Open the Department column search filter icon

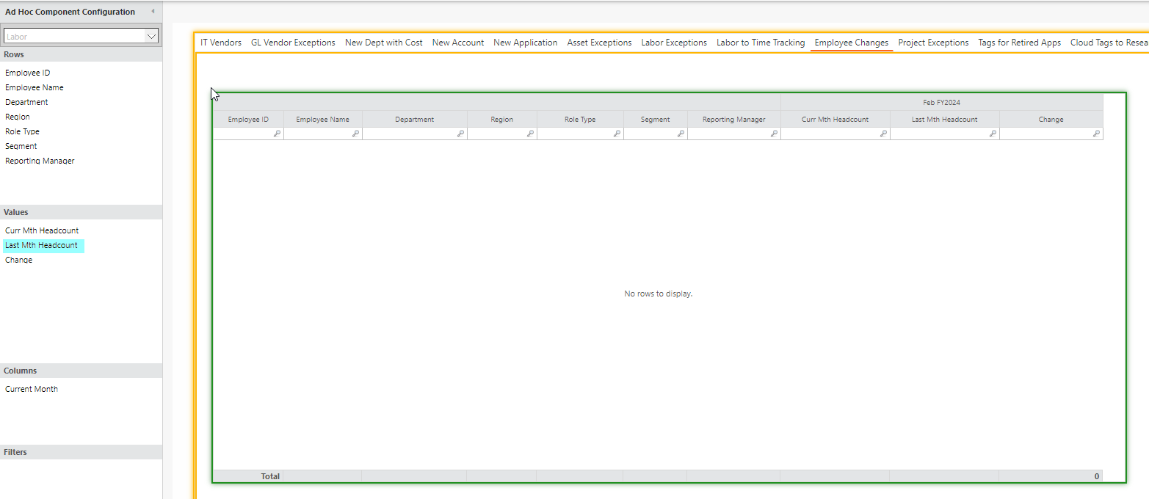click(x=460, y=133)
